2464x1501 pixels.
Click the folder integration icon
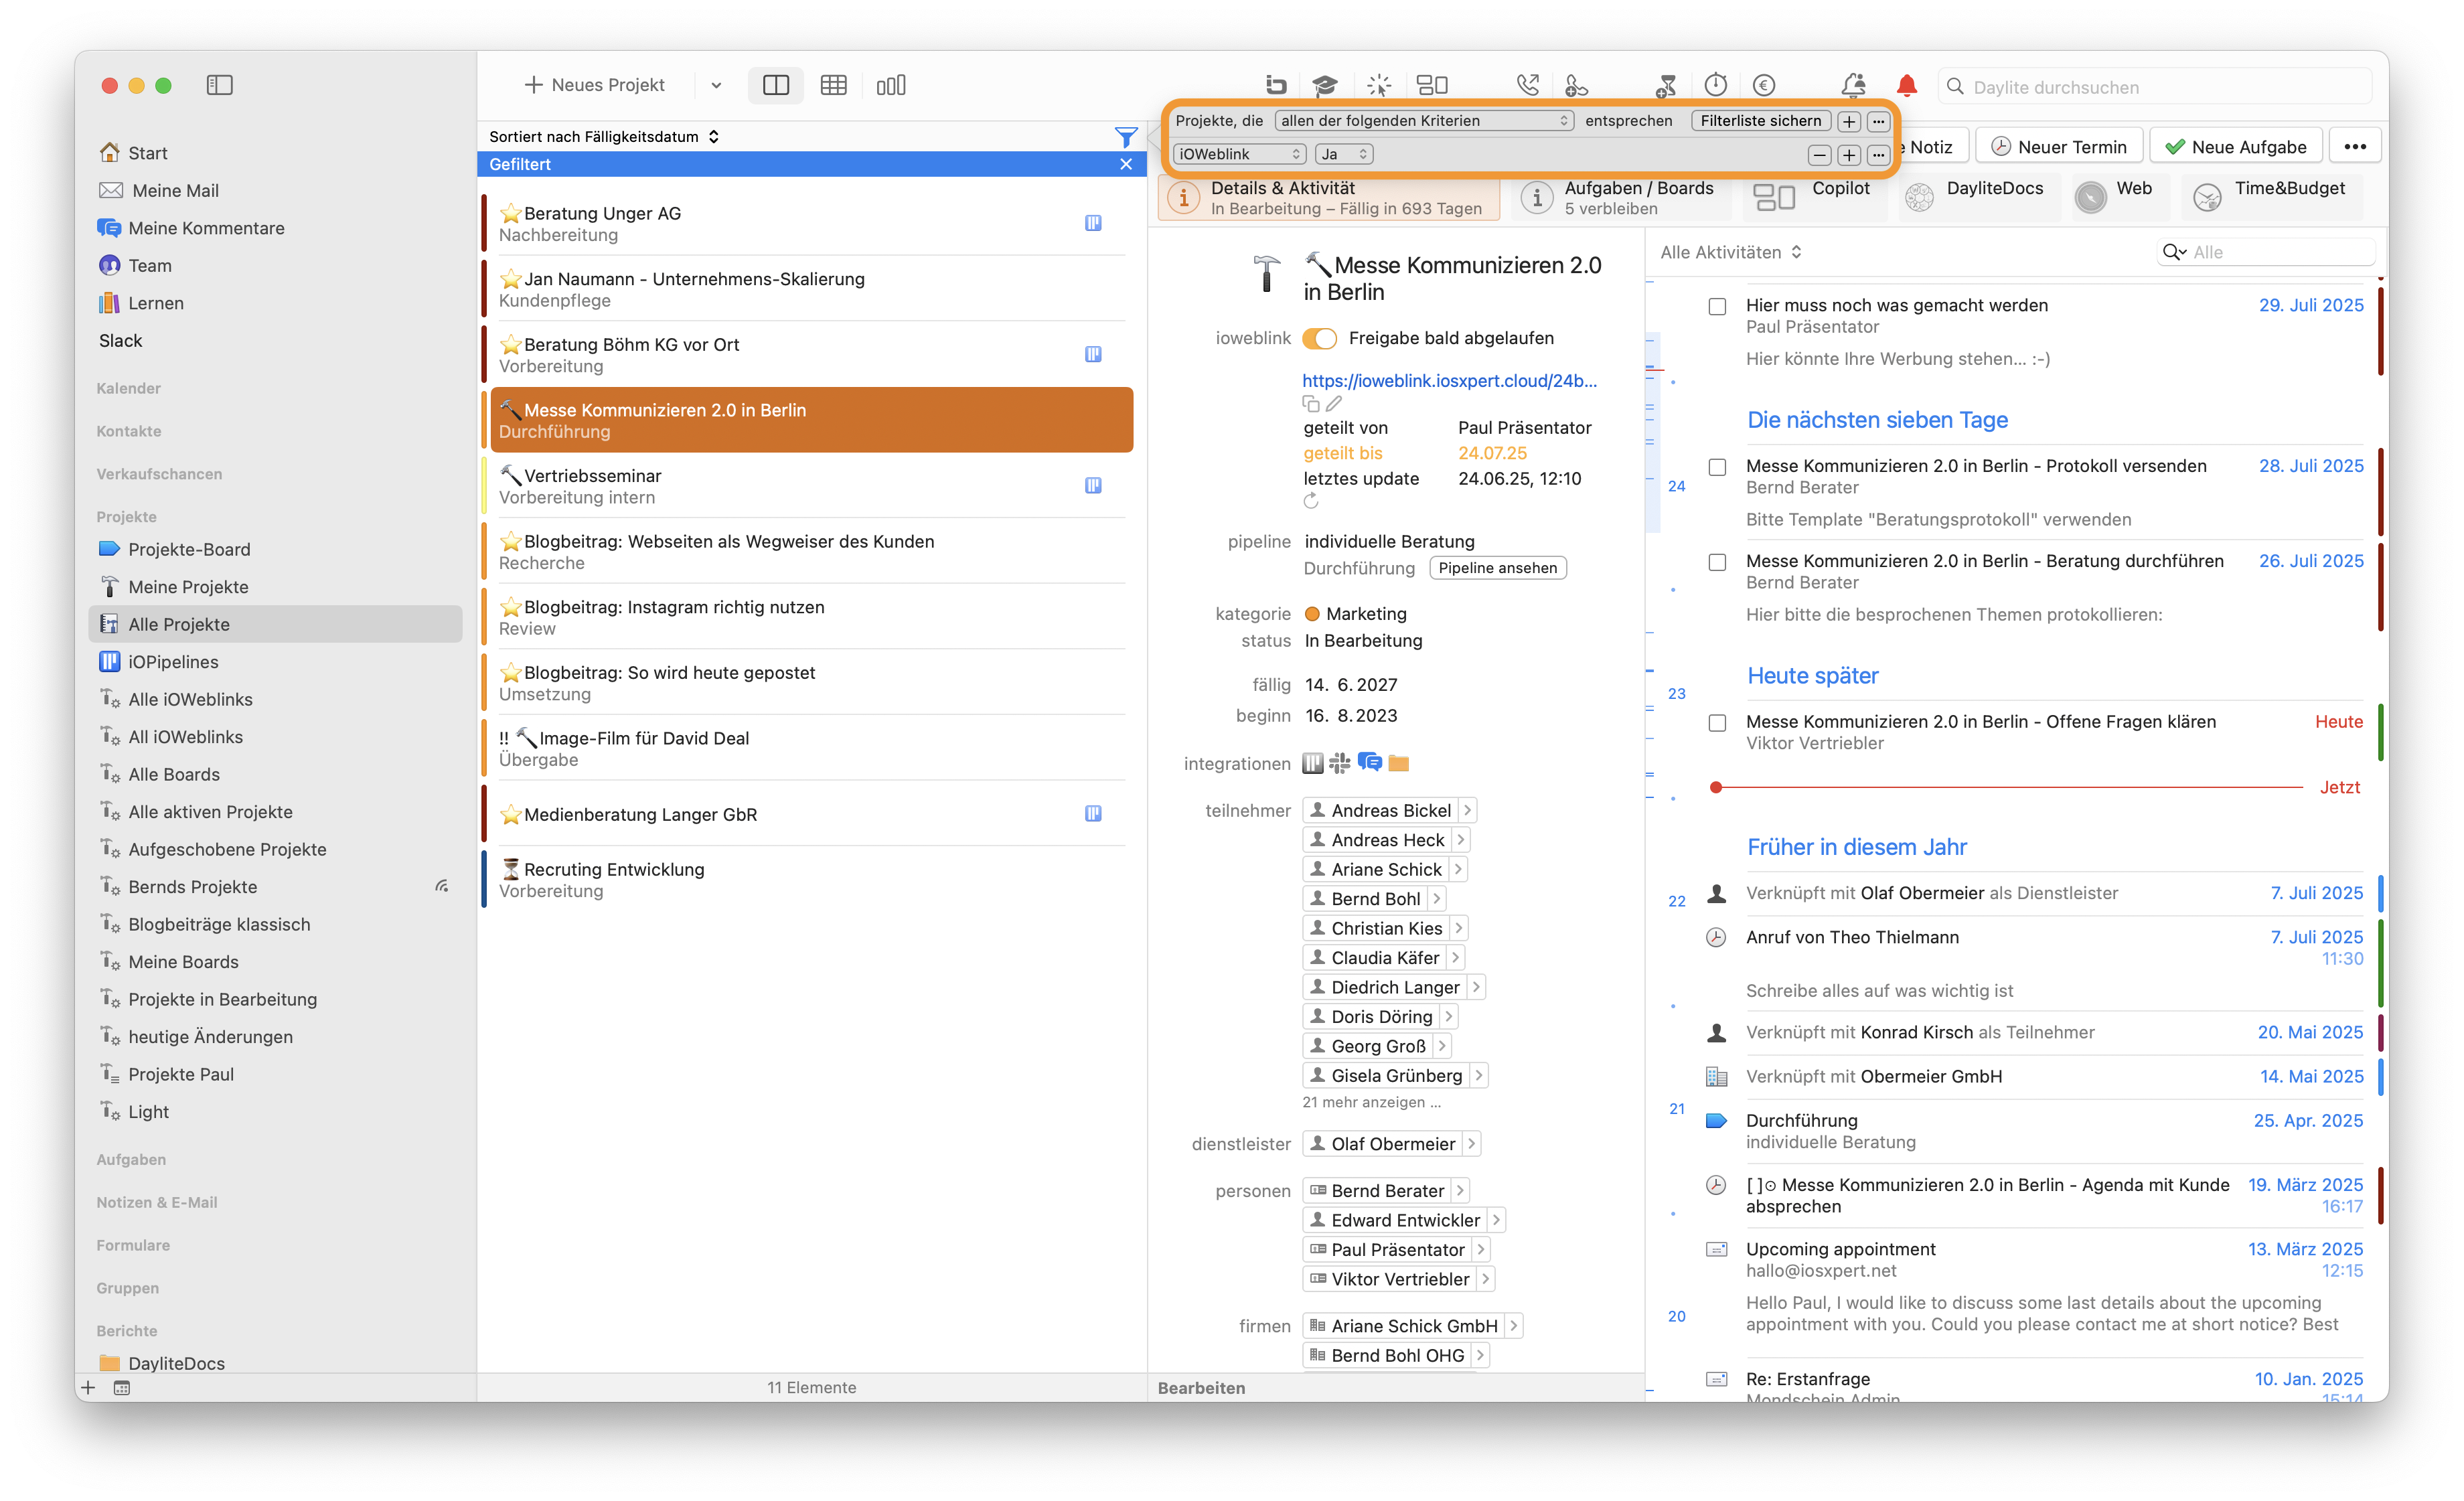pos(1399,764)
